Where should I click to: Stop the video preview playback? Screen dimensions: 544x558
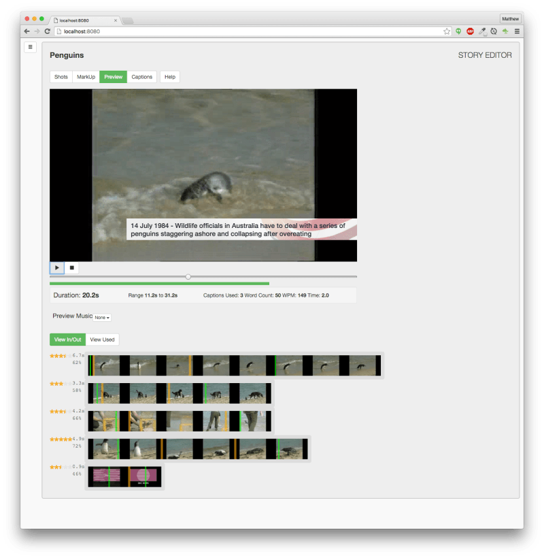coord(71,268)
